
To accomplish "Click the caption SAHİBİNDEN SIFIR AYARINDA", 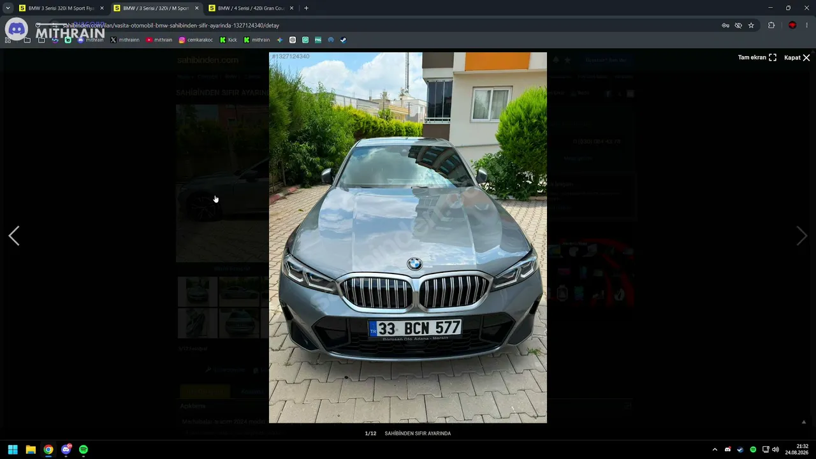I will [x=418, y=433].
